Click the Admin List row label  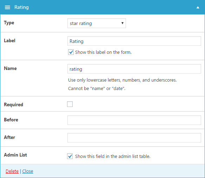[15, 155]
